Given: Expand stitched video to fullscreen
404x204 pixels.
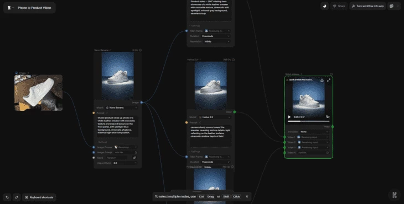Looking at the screenshot, I should (329, 80).
